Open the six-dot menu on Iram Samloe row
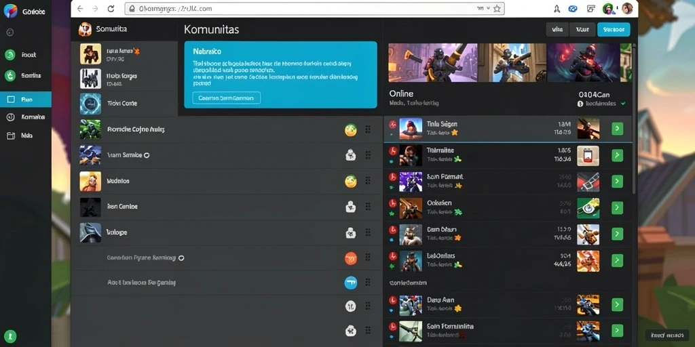This screenshot has height=347, width=695. [x=368, y=155]
